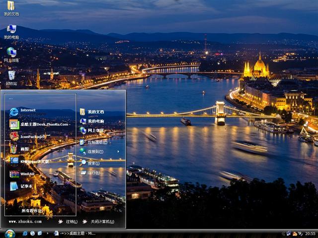Expand the quick launch overflow chevron
The width and height of the screenshot is (318, 238).
[48, 234]
